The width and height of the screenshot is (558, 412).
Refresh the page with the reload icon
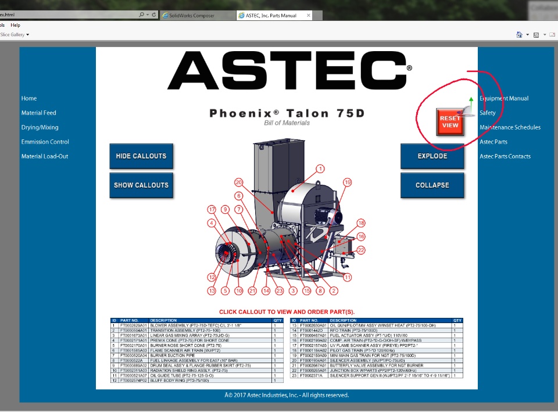pyautogui.click(x=153, y=15)
